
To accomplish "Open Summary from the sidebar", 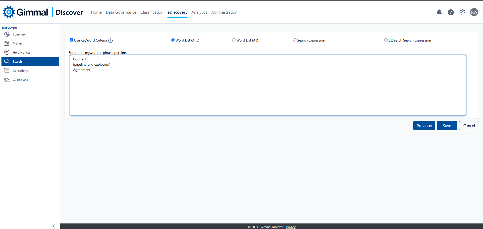I will coord(19,34).
